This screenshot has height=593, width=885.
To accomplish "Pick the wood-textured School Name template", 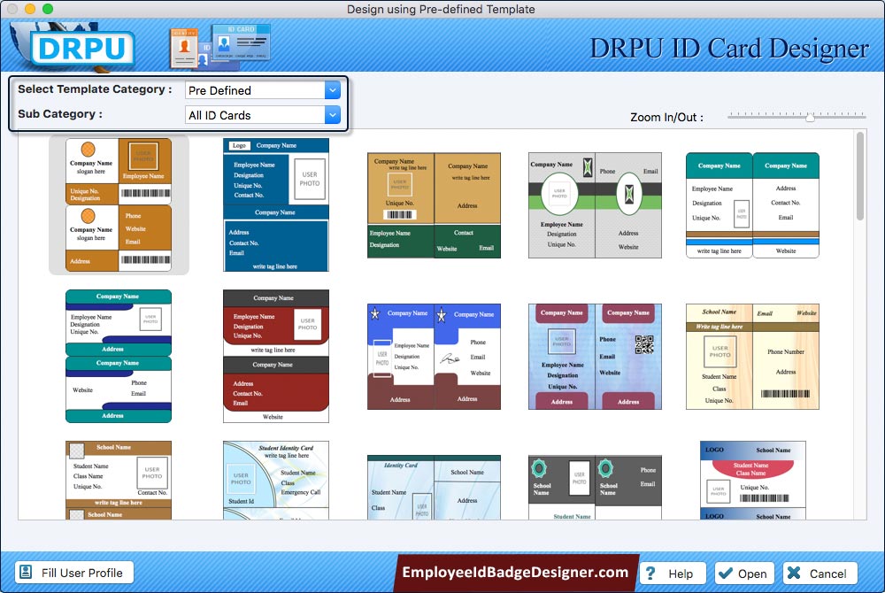I will 752,357.
